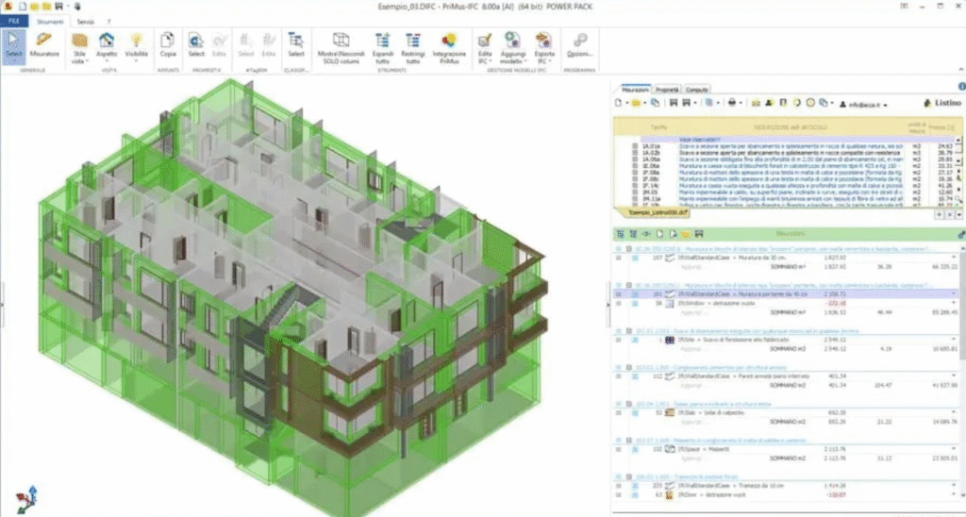The width and height of the screenshot is (966, 517).
Task: Open the FILE ribbon tab
Action: click(13, 19)
